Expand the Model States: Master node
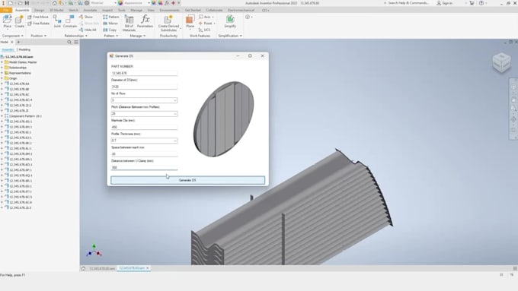The image size is (518, 291). [2, 62]
